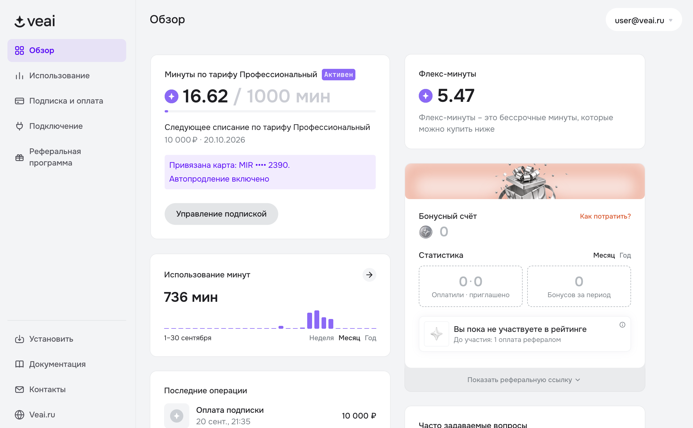Open usage details via arrow icon
This screenshot has width=693, height=428.
[x=369, y=275]
